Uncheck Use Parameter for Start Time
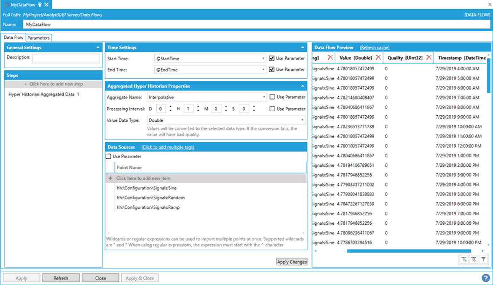Image resolution: width=493 pixels, height=285 pixels. tap(272, 59)
